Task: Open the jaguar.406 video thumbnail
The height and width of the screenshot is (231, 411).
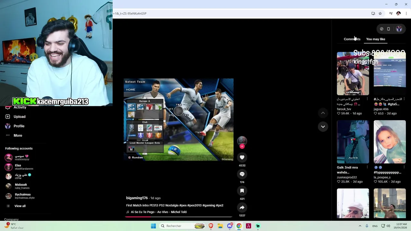Action: [x=390, y=73]
